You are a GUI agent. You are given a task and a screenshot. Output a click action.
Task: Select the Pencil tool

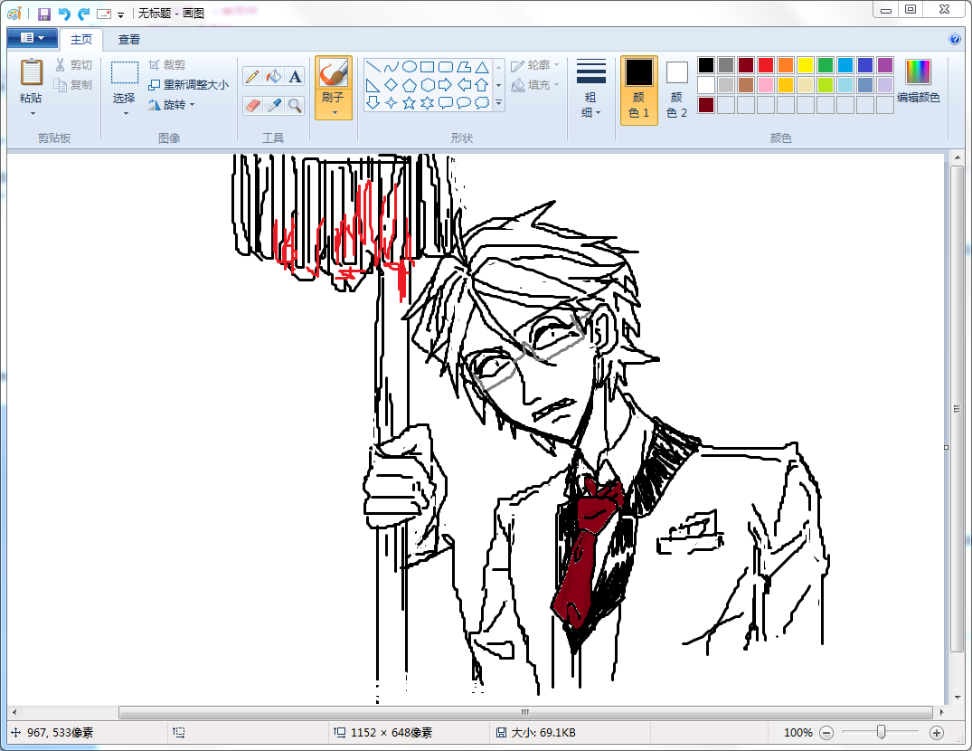pos(252,77)
